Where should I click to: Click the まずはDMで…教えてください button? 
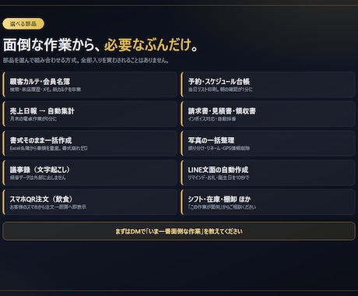tap(179, 231)
